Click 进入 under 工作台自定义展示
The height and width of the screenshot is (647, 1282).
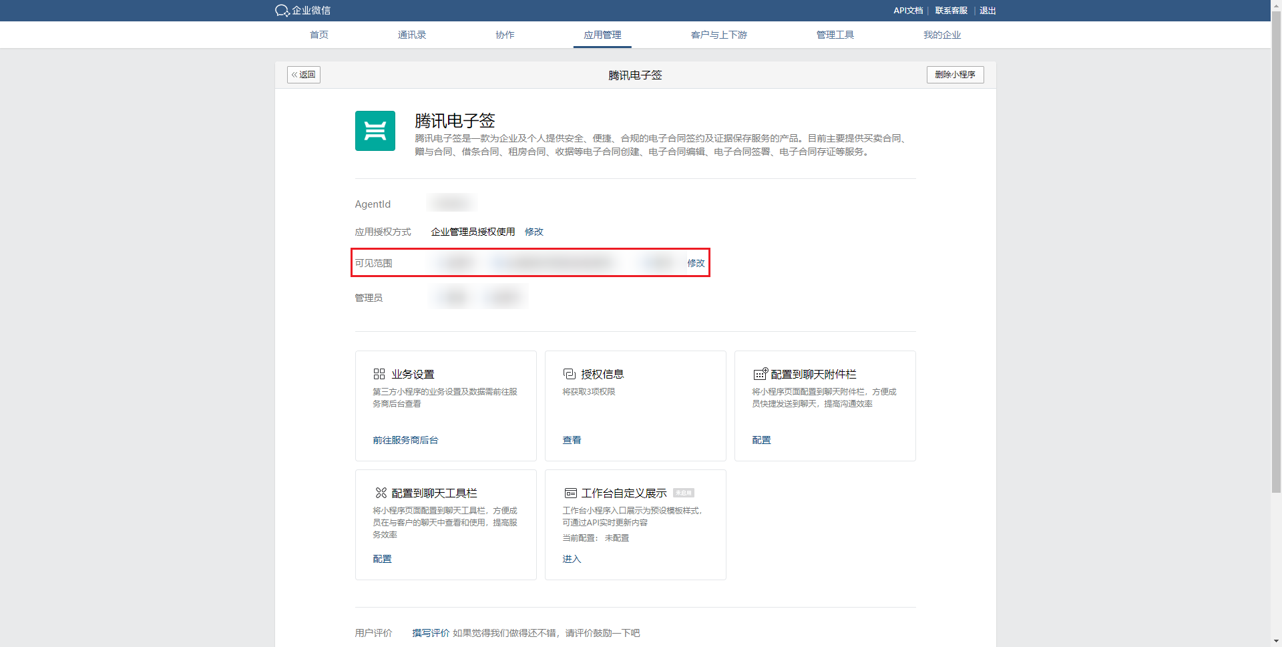pos(572,559)
